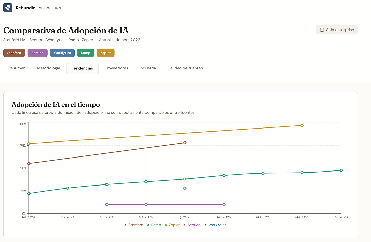Viewport: 371px width, 242px height.
Task: Switch to the Metodología tab
Action: [48, 68]
